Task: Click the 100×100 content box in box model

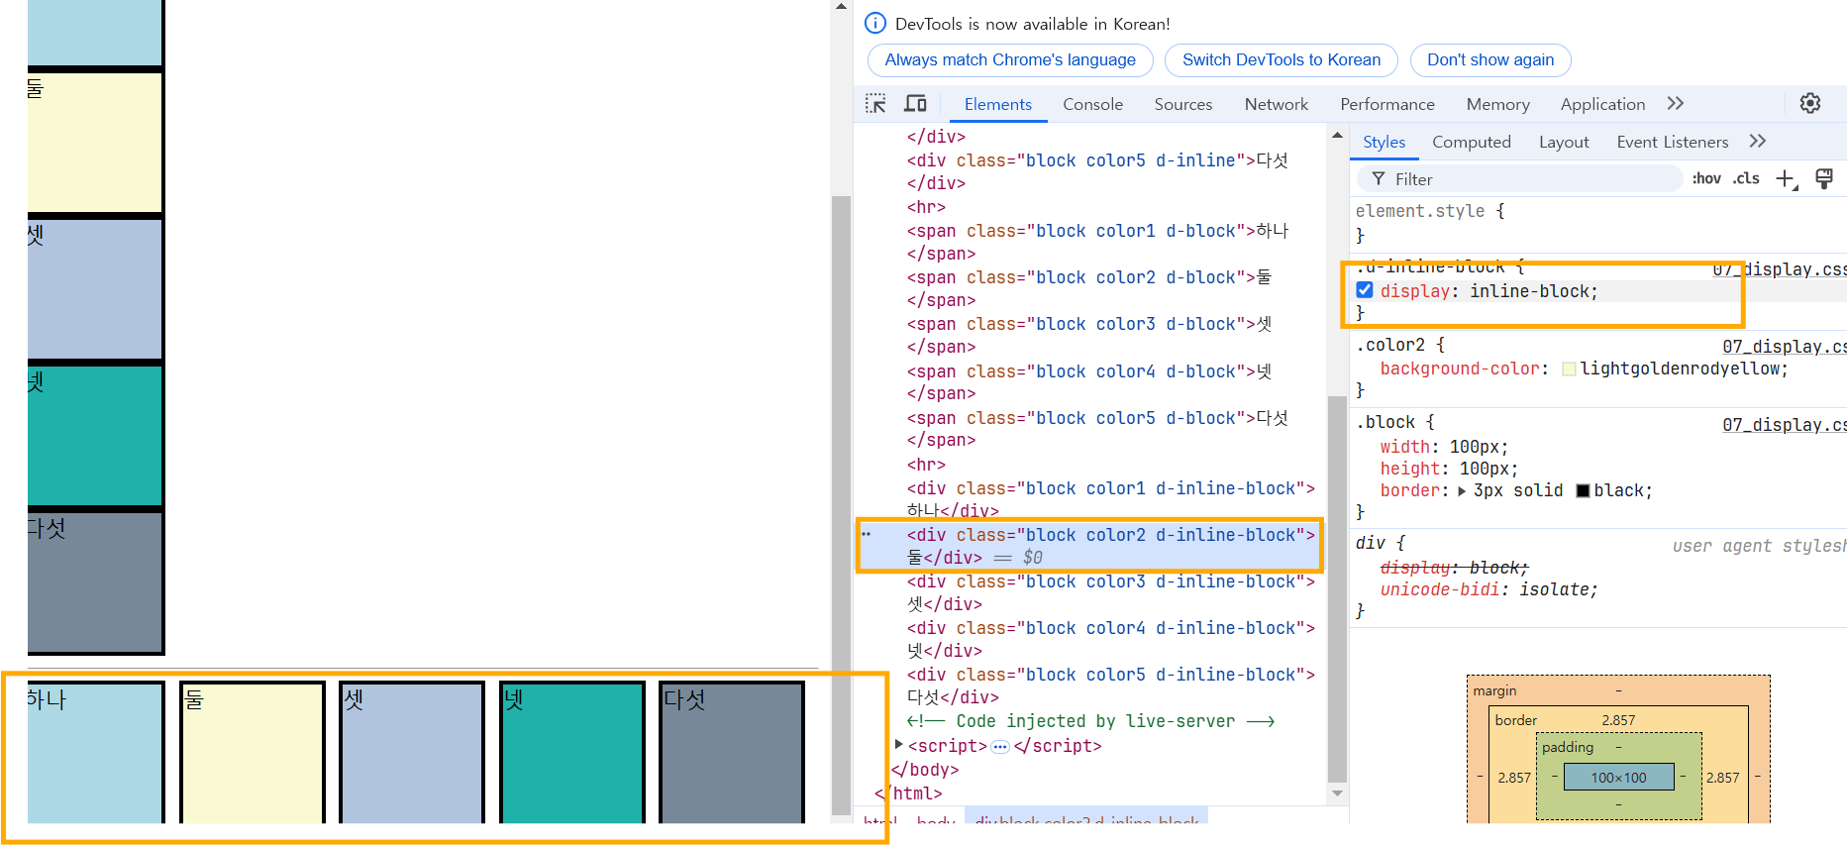Action: 1618,778
